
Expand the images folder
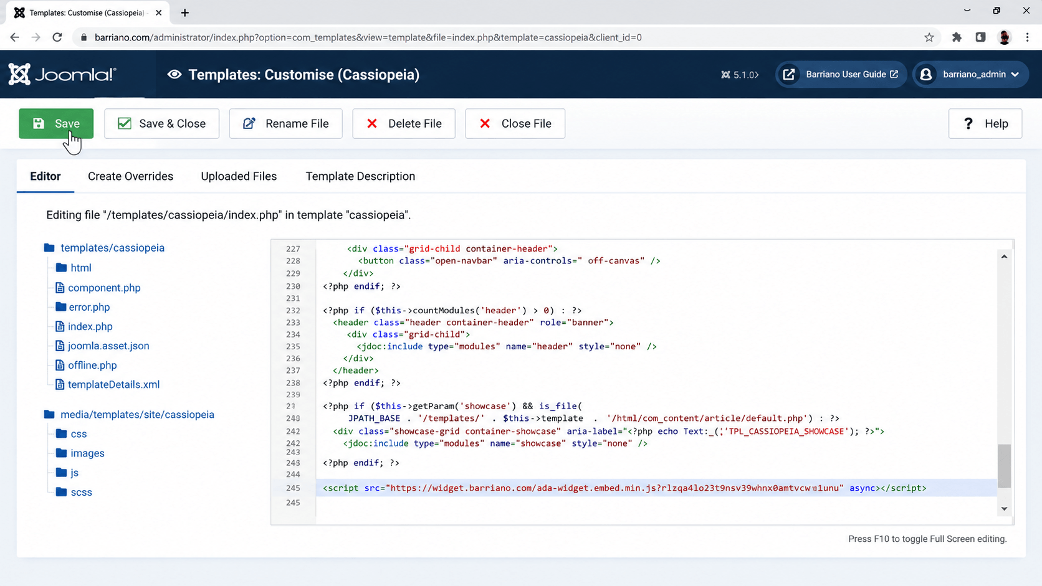[87, 453]
